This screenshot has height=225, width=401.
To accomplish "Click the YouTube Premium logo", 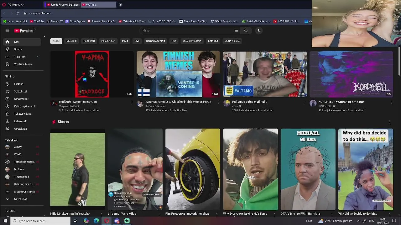I will tap(24, 31).
